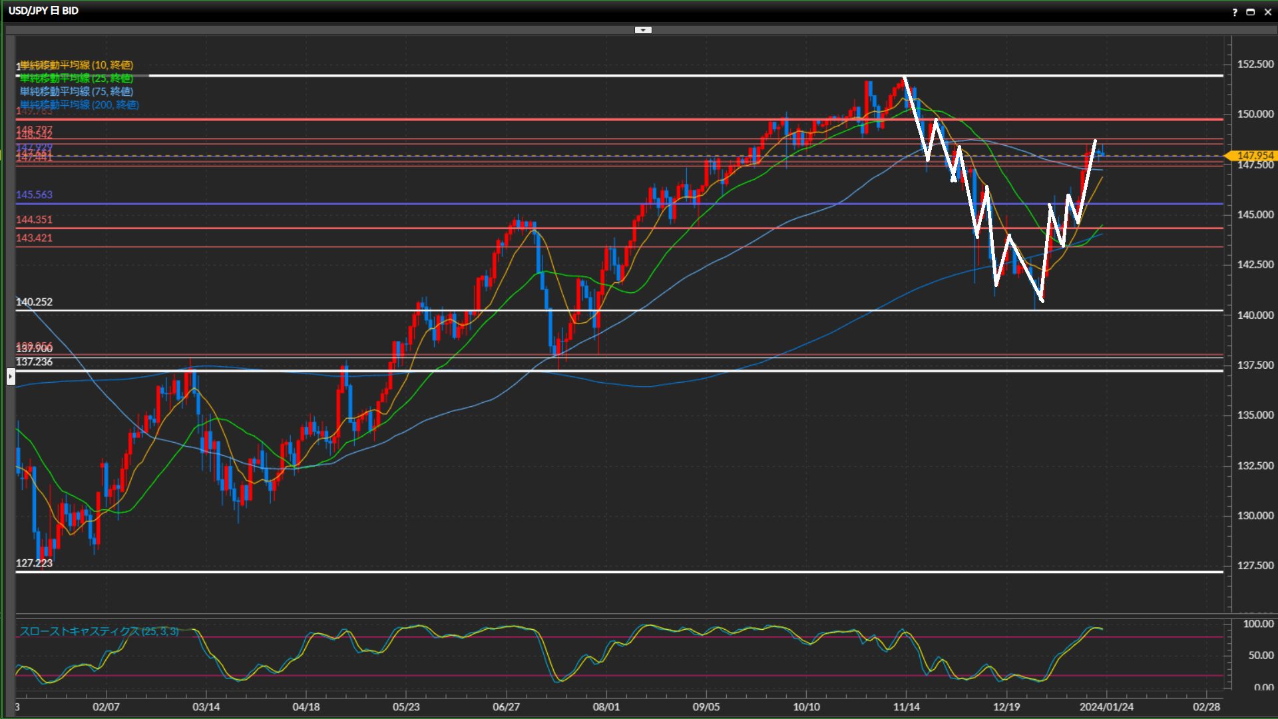
Task: Open the Slow Stochastics (25,3,3) indicator label
Action: pos(99,631)
